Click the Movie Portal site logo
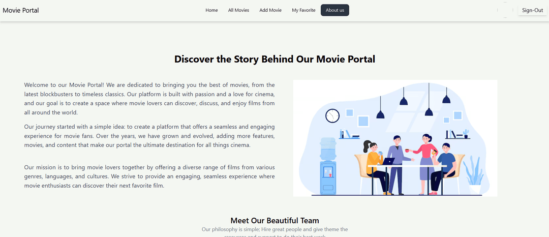 21,10
